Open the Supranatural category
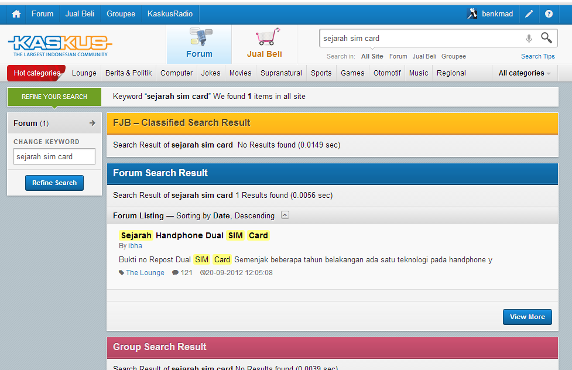Screen dimensions: 572x370 click(281, 73)
